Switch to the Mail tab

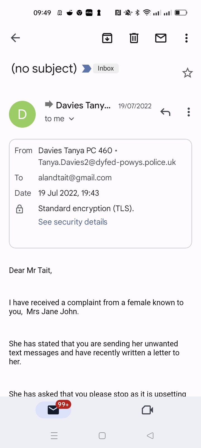coord(53,410)
